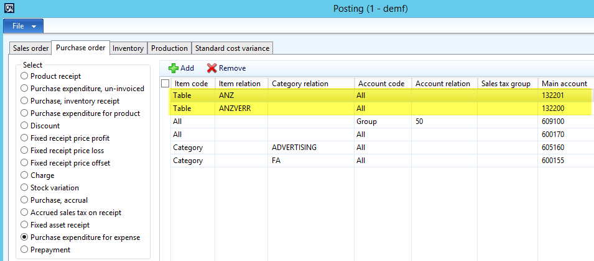Choose the Purchase, accrual radio option
Screen dimensions: 594x261
[24, 200]
